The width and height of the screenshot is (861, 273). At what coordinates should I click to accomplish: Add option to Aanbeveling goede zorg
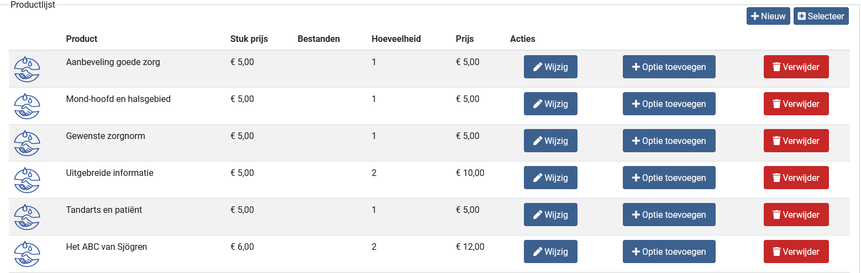tap(669, 67)
